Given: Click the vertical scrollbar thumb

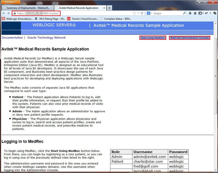Looking at the screenshot, I should click(x=215, y=75).
